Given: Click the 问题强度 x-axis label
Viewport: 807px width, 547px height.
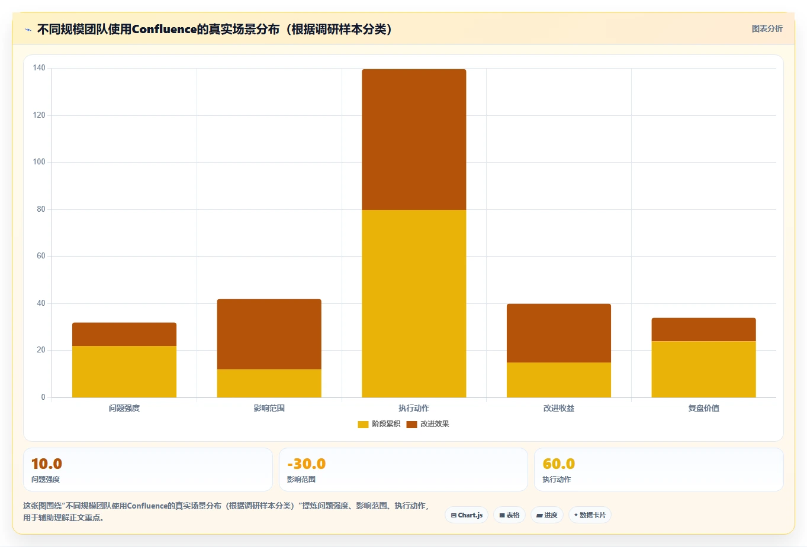Looking at the screenshot, I should (x=124, y=408).
